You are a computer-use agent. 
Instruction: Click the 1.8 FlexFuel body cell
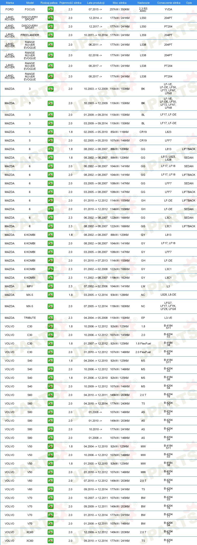[x=143, y=343]
